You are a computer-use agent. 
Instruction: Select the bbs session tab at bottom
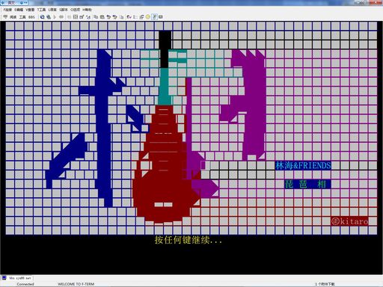point(17,278)
